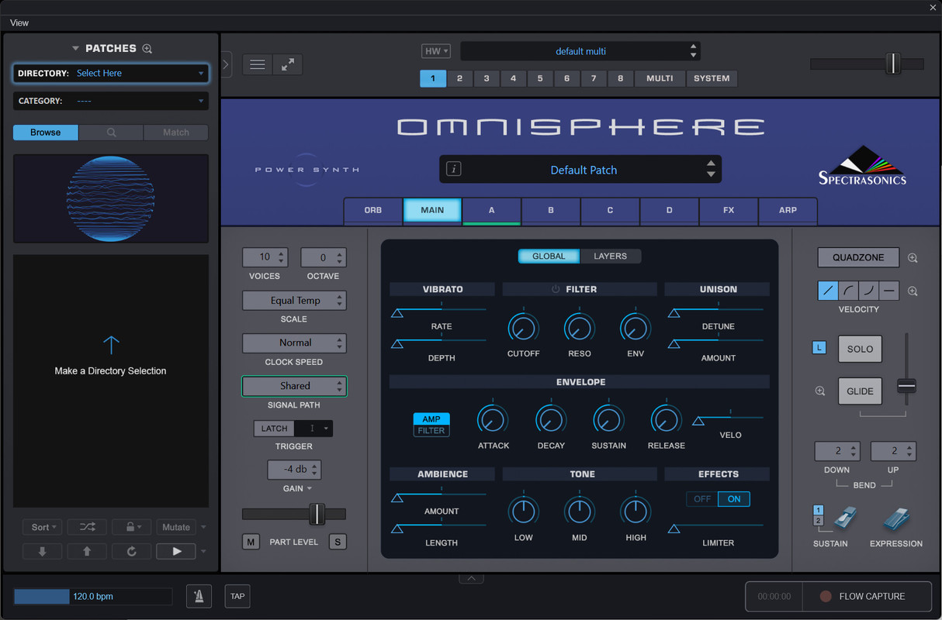The image size is (942, 620).
Task: Select sustain mode 1
Action: 818,510
